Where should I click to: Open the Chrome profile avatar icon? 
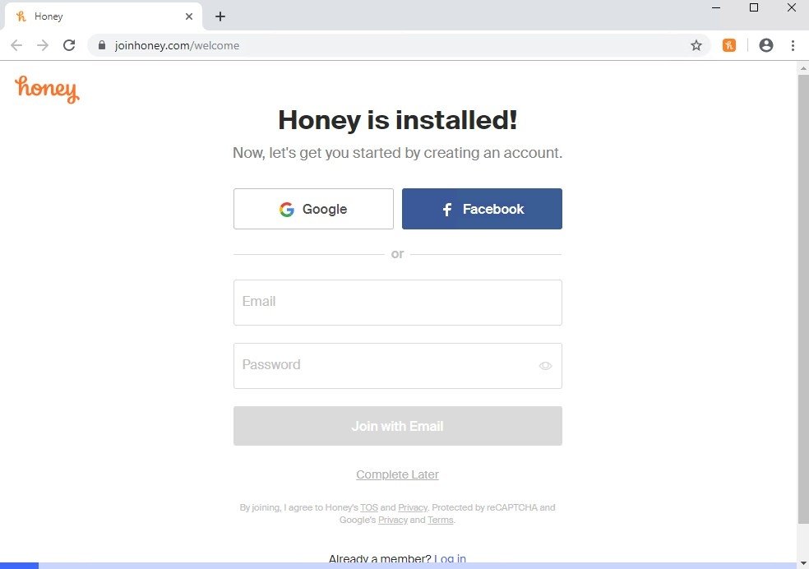(766, 45)
